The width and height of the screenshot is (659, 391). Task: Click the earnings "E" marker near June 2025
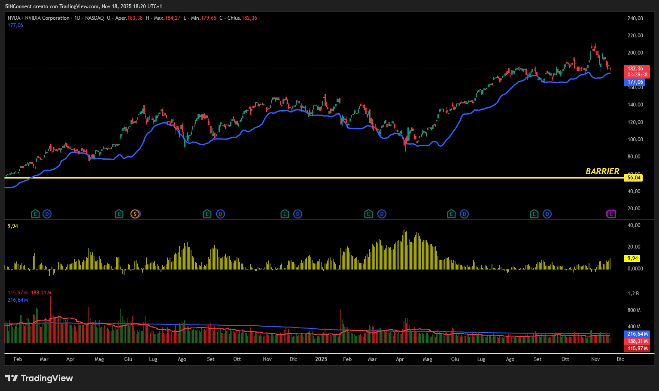click(x=451, y=214)
